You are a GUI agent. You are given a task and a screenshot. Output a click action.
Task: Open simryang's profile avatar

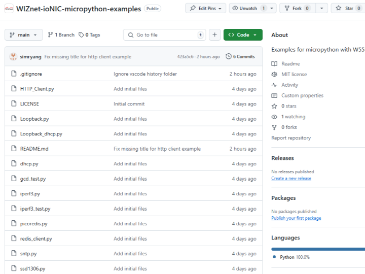coord(13,57)
